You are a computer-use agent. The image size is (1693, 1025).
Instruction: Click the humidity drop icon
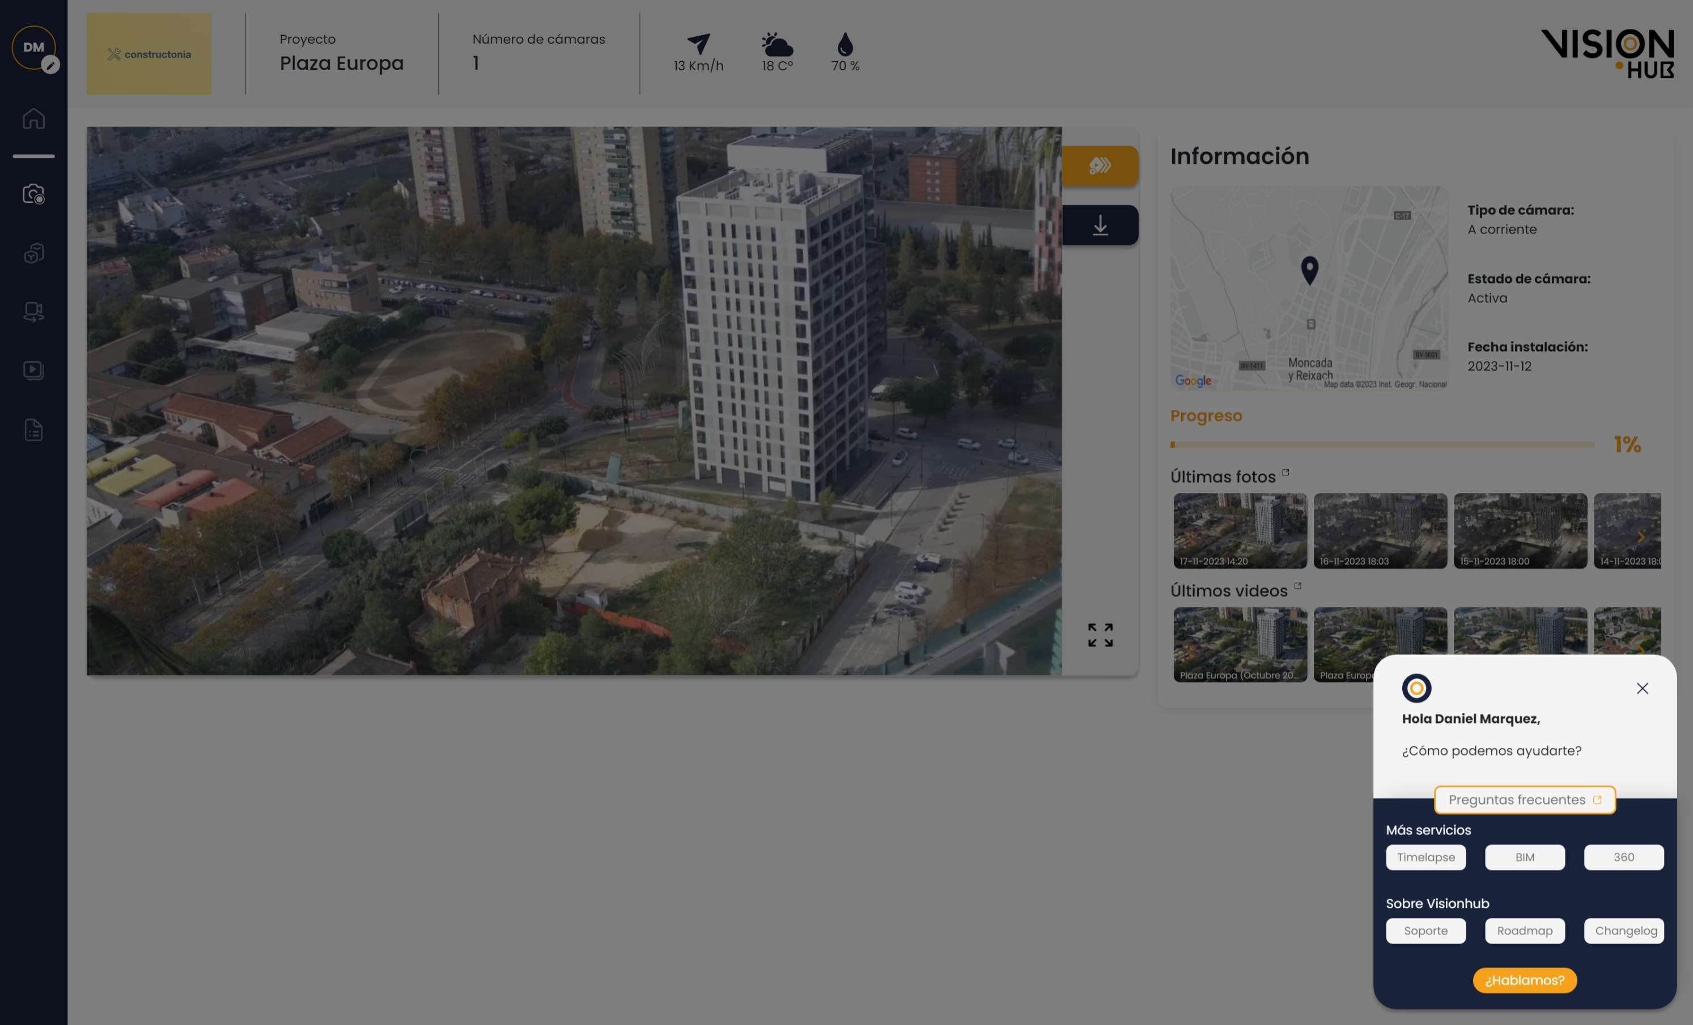click(845, 44)
